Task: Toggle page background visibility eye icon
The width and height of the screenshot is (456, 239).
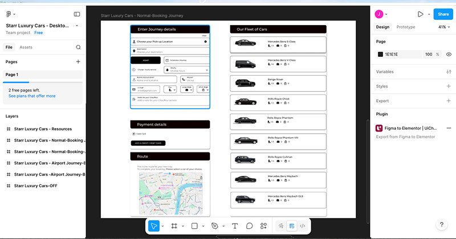Action: (x=449, y=54)
